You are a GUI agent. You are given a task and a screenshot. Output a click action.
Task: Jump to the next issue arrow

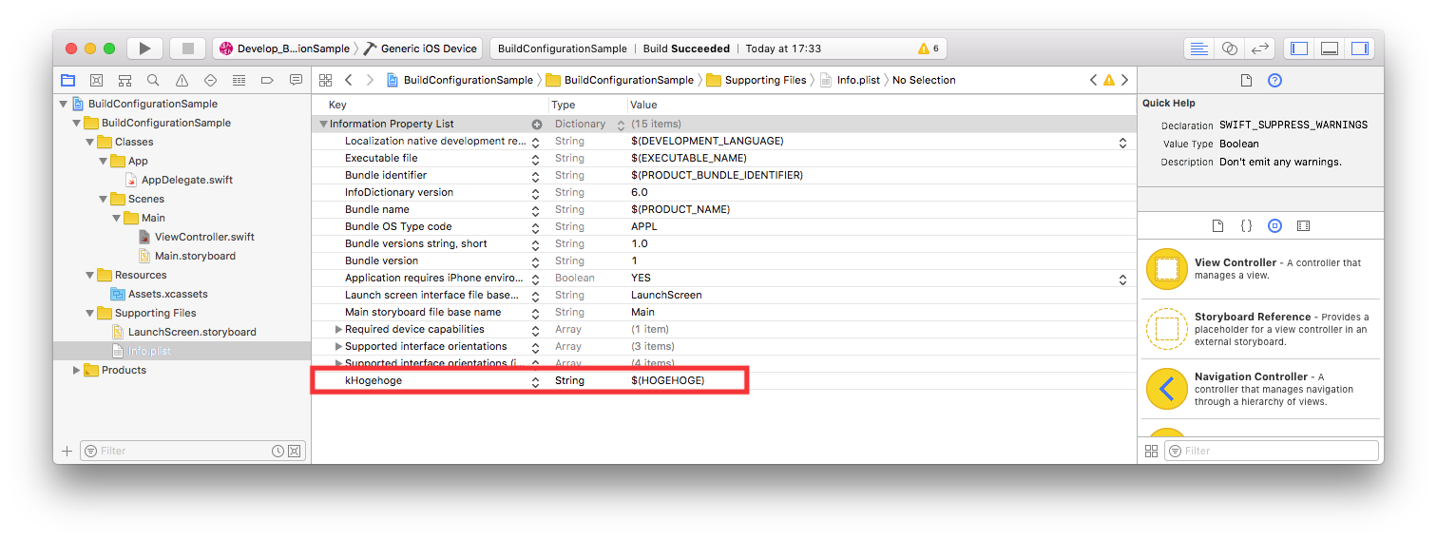[x=1124, y=80]
